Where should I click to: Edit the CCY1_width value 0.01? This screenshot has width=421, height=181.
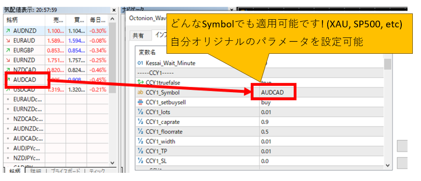click(322, 141)
